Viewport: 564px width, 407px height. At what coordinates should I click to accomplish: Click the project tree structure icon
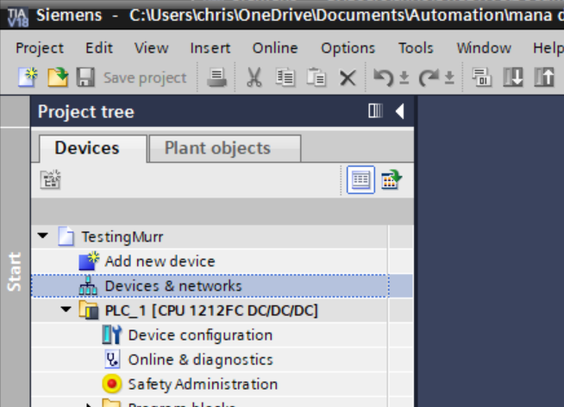[x=50, y=179]
